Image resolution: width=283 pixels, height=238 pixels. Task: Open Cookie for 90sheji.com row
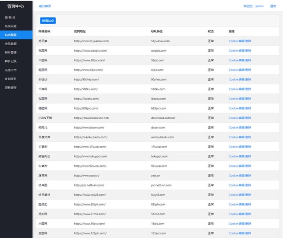pos(233,79)
